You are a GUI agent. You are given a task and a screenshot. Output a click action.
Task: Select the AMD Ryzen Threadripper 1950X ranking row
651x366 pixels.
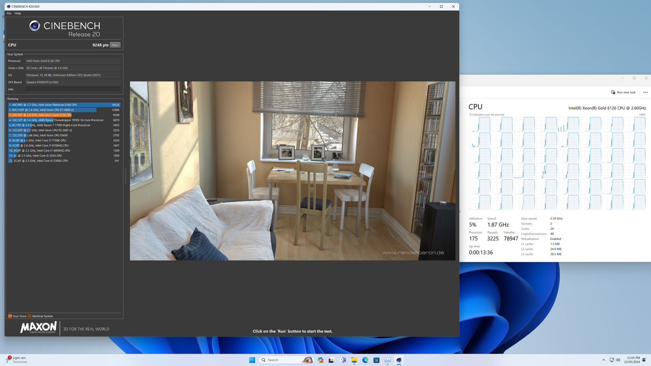click(x=64, y=120)
